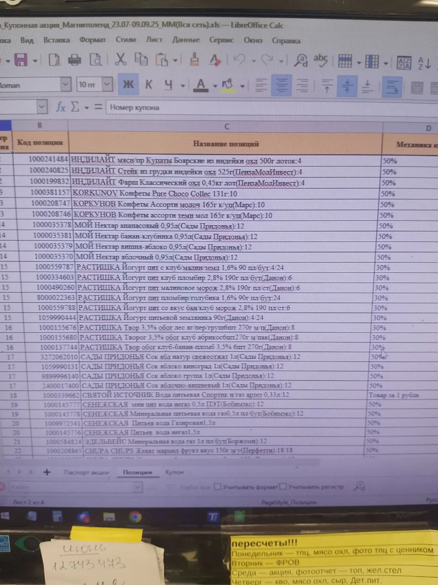
Task: Export directly as PDF
Action: click(x=54, y=60)
